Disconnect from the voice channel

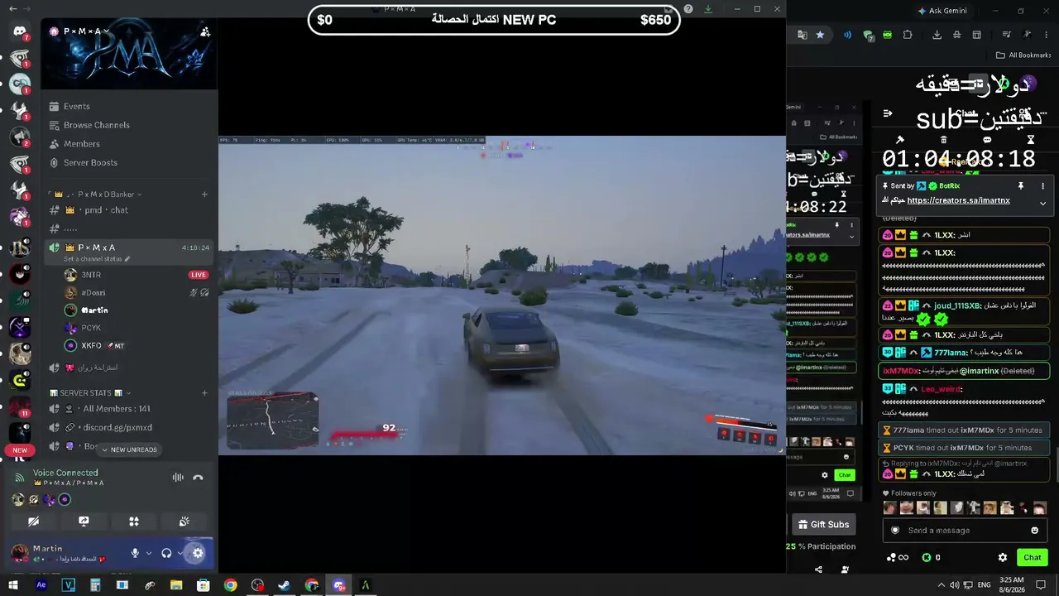(x=198, y=478)
